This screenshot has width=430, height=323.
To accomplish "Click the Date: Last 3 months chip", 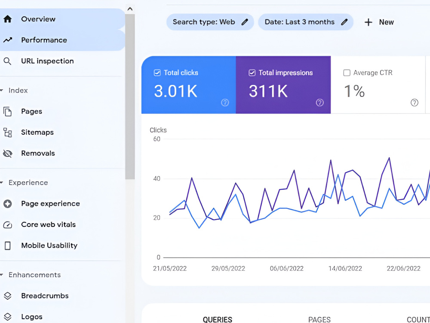I will [305, 22].
